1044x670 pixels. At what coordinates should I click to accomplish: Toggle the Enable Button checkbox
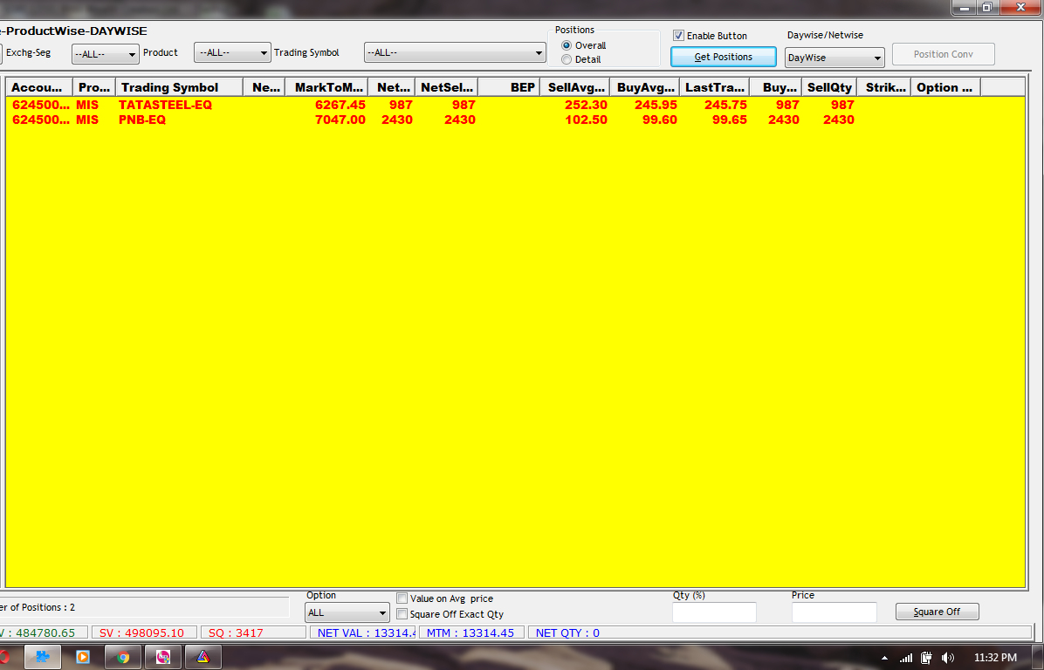point(678,35)
